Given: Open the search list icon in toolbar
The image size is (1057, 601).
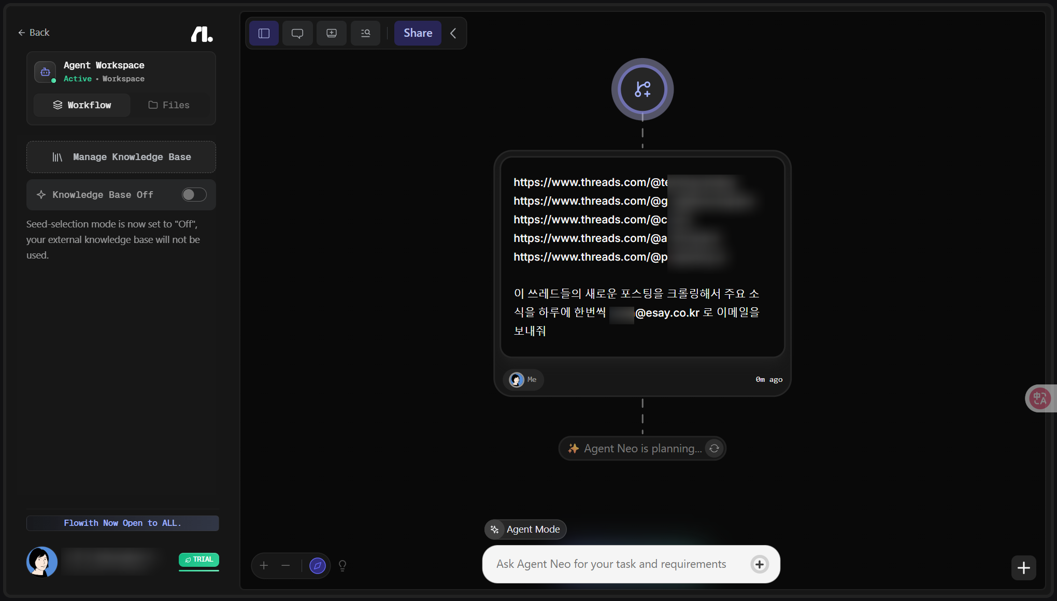Looking at the screenshot, I should click(366, 33).
